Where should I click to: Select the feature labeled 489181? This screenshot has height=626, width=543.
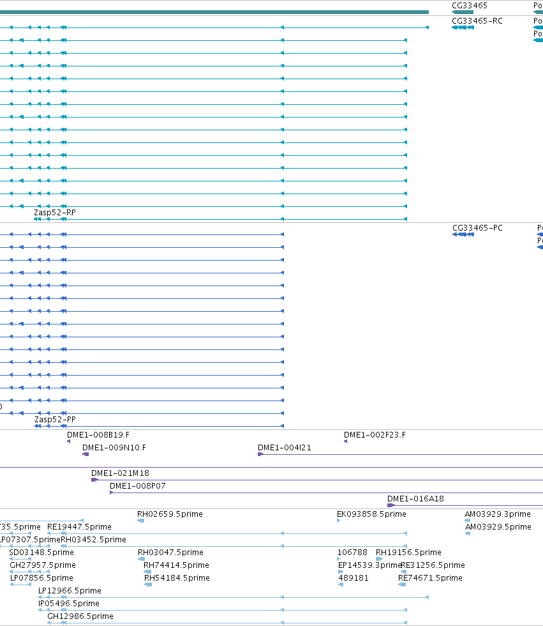coord(353,577)
